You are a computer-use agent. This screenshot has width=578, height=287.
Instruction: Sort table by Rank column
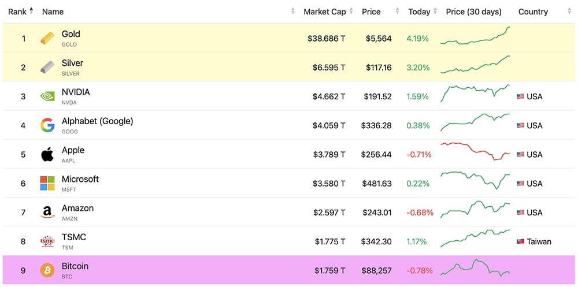pyautogui.click(x=17, y=12)
